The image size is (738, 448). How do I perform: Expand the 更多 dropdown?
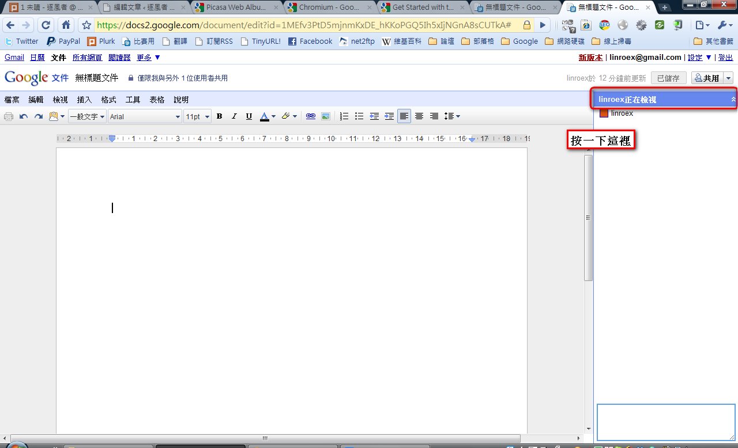pos(149,57)
